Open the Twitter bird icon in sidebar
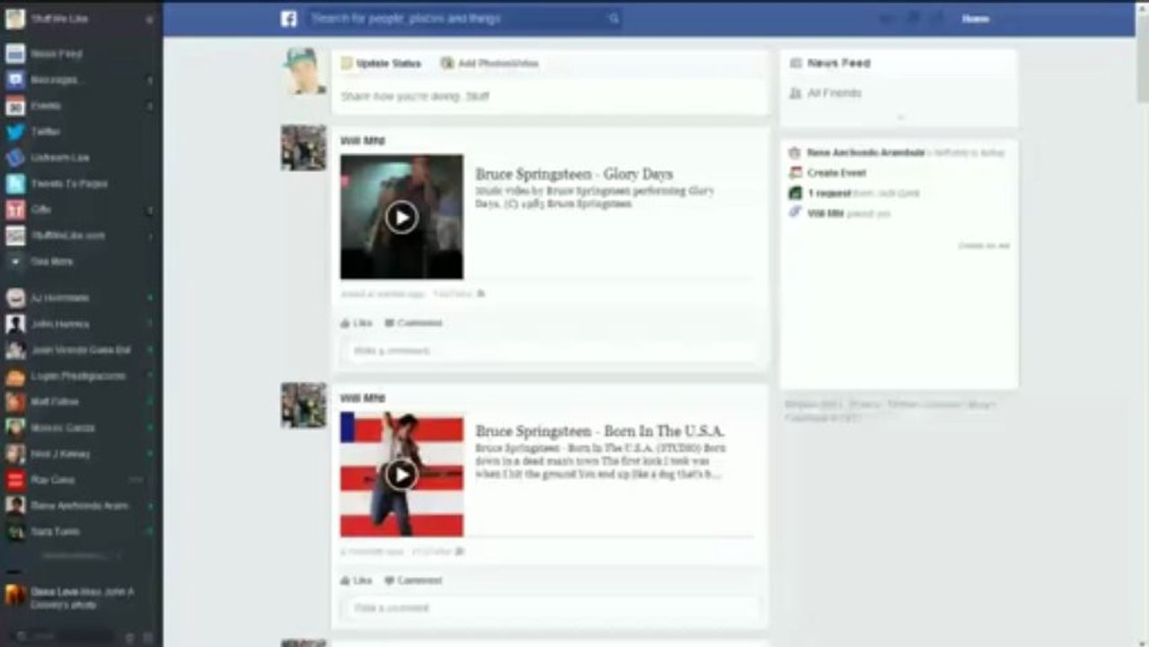Screen dimensions: 1149x647 pos(14,132)
